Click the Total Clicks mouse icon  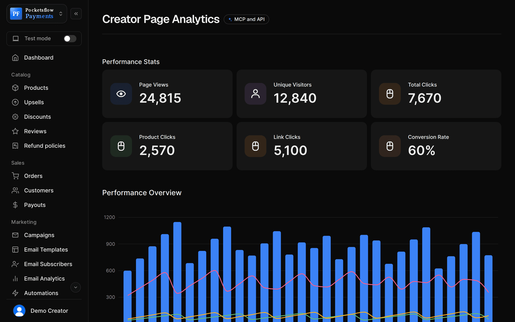(390, 94)
